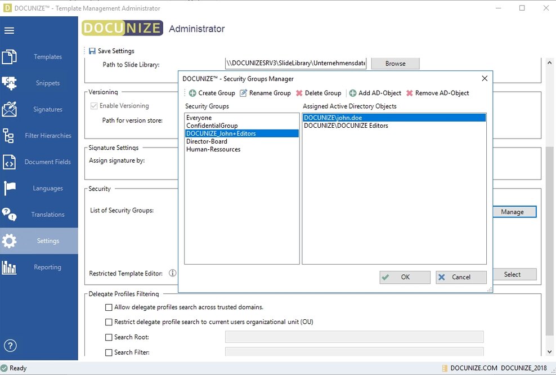Select the Director-Board security group

coord(207,141)
